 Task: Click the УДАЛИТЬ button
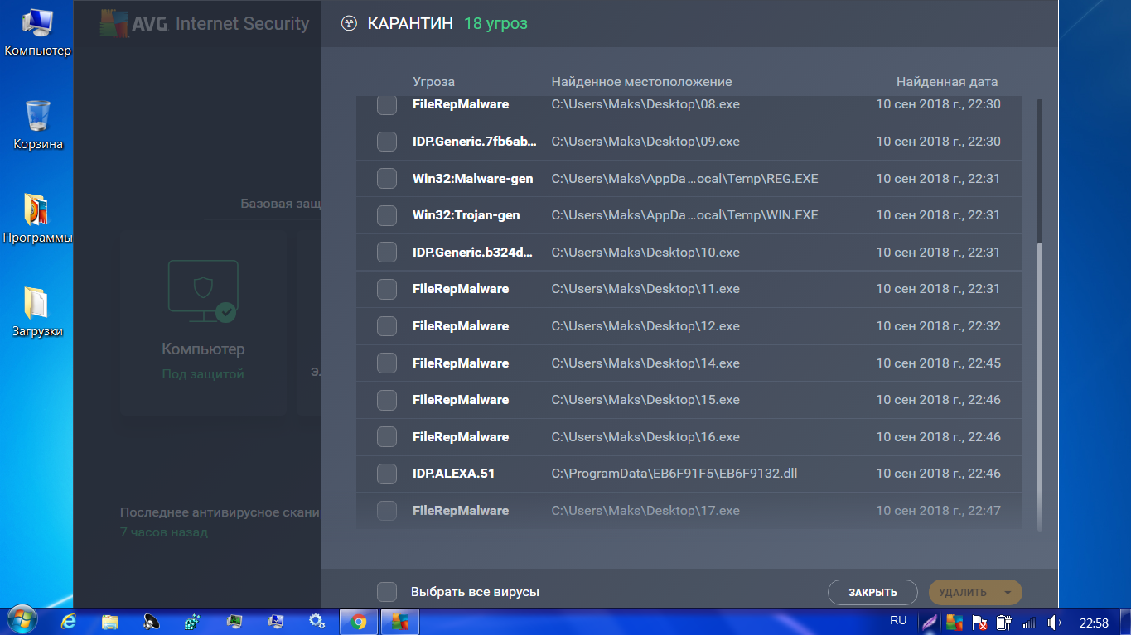click(963, 592)
